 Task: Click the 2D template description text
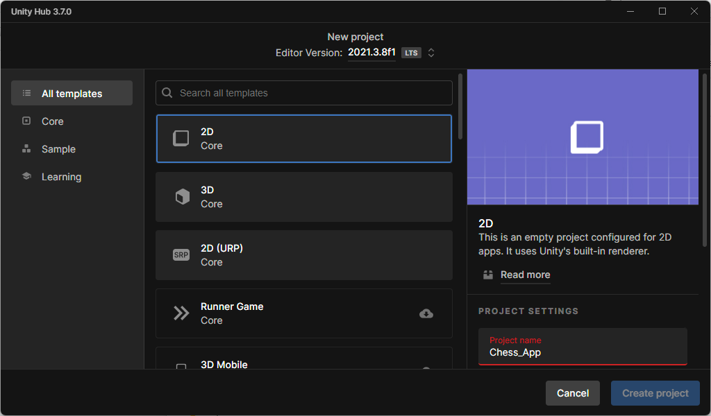pos(575,244)
